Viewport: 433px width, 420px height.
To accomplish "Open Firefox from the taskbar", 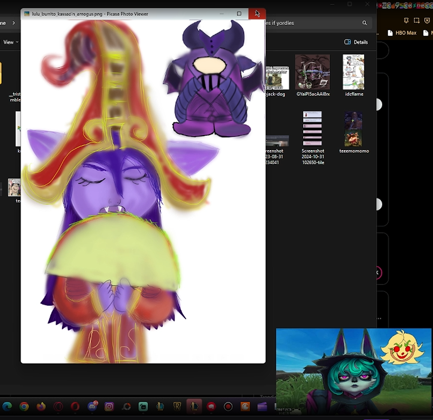I will click(41, 406).
